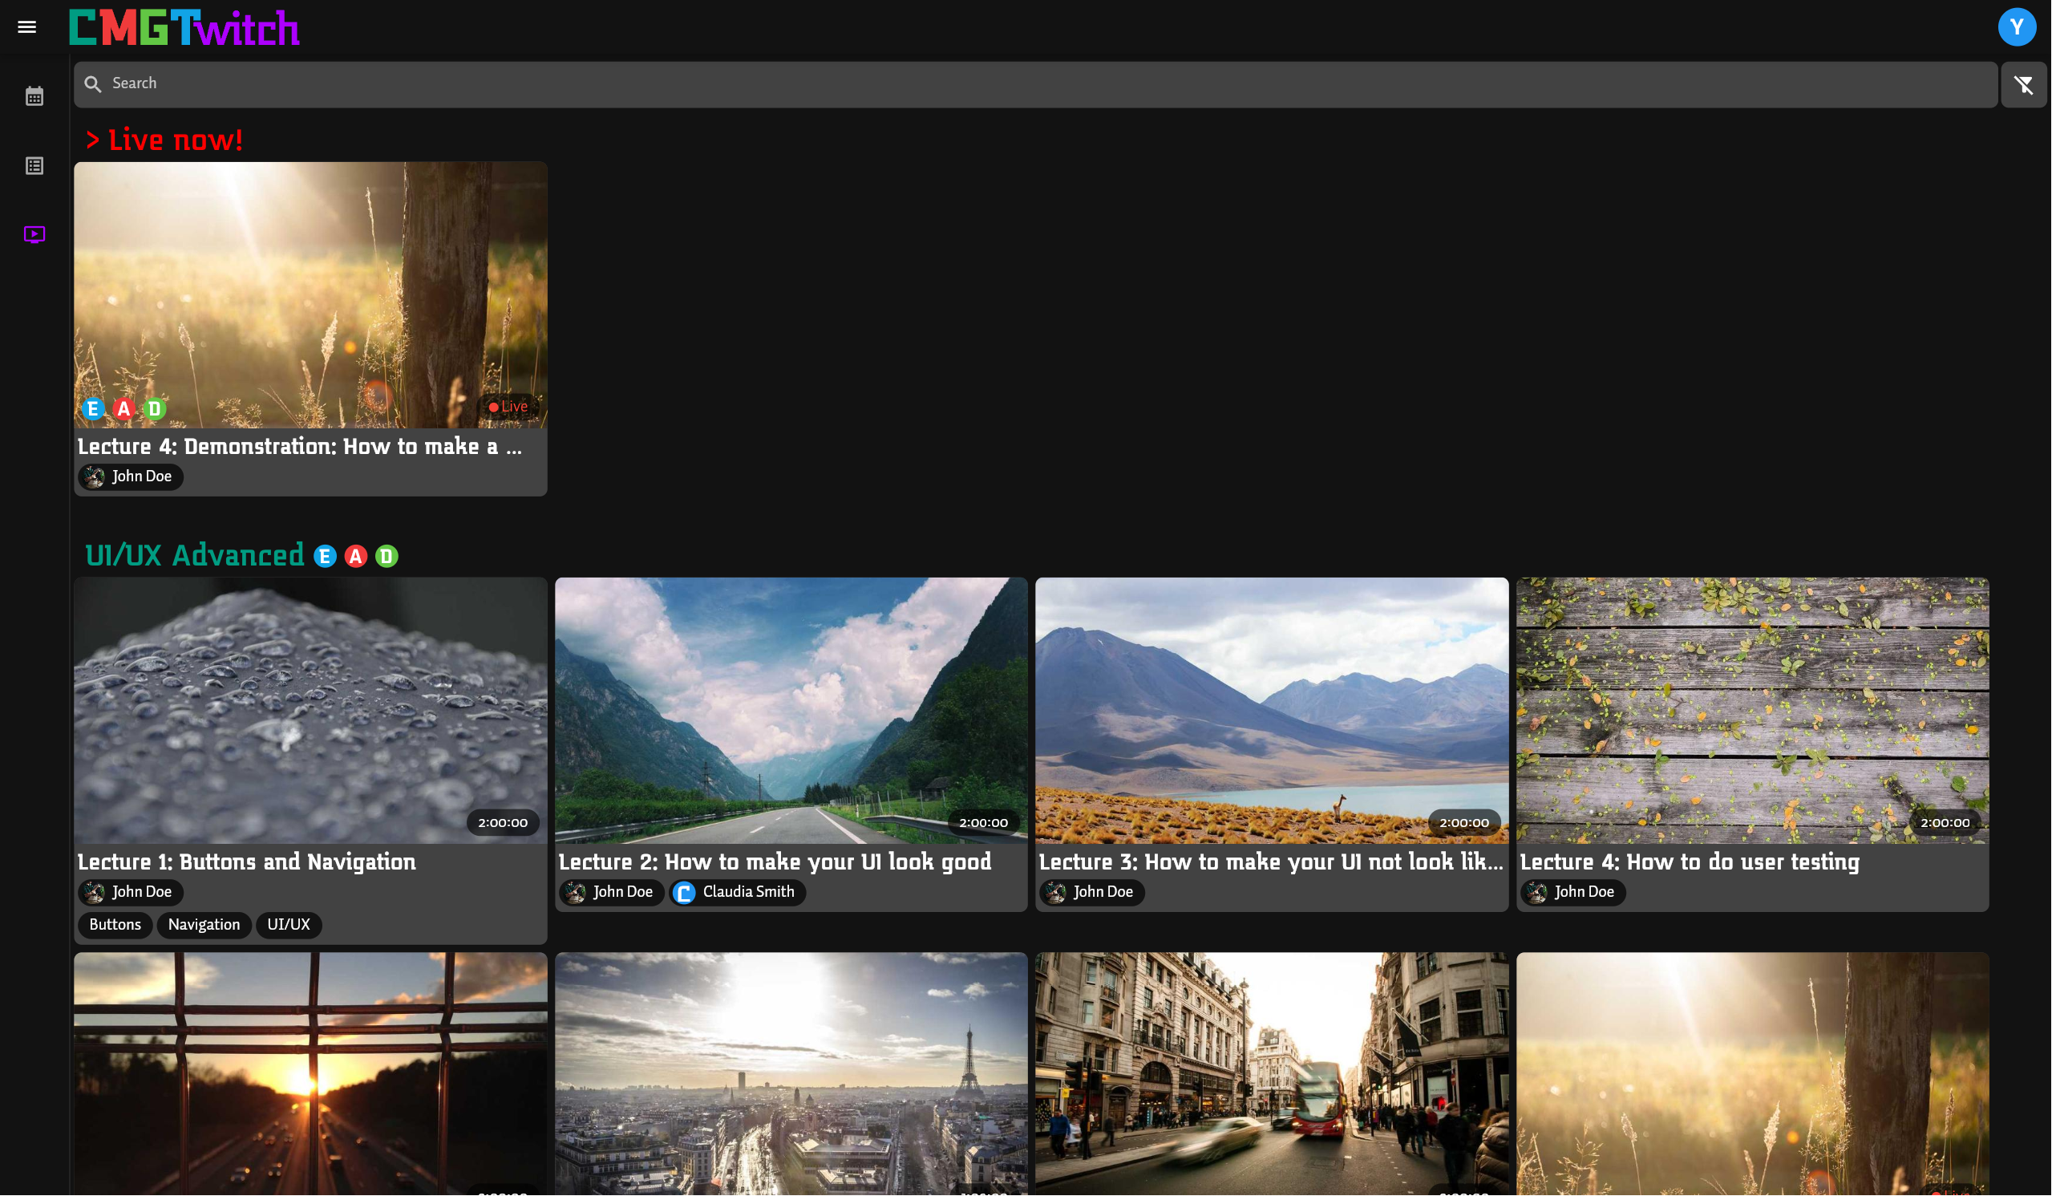The image size is (2052, 1196).
Task: Select the UI/UX tag chip
Action: 288,925
